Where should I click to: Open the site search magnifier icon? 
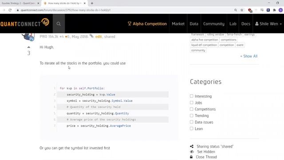[59, 24]
